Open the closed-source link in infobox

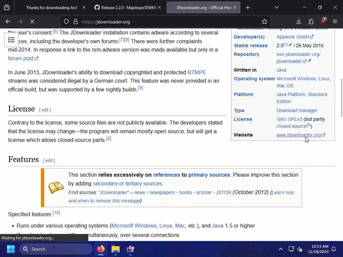[x=291, y=126]
